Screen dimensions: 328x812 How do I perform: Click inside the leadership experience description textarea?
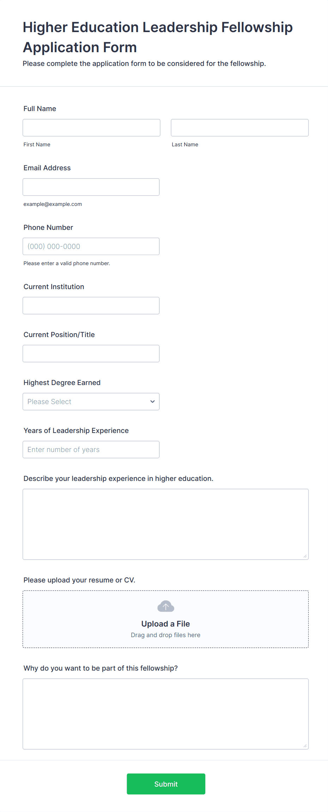point(165,524)
